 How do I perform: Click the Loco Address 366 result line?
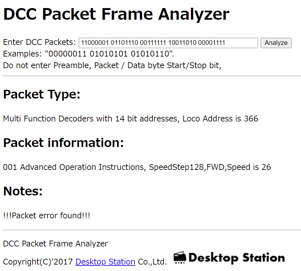coord(130,119)
